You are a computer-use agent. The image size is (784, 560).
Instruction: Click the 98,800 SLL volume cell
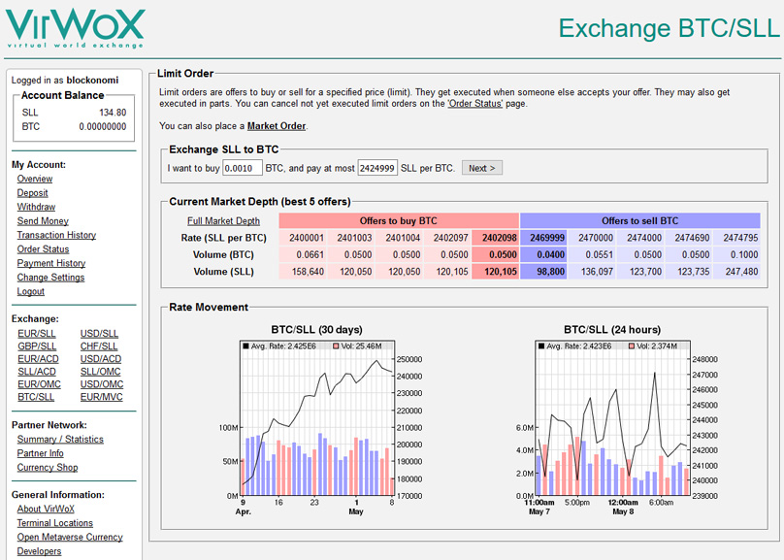[x=543, y=272]
